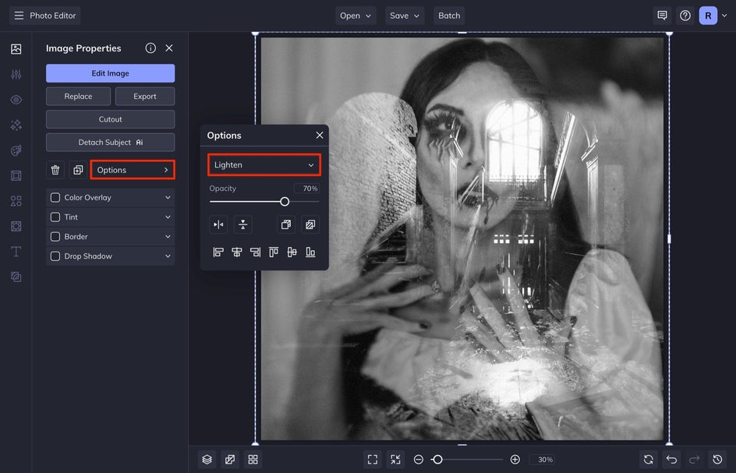Click the Batch menu item
This screenshot has width=736, height=473.
(449, 16)
